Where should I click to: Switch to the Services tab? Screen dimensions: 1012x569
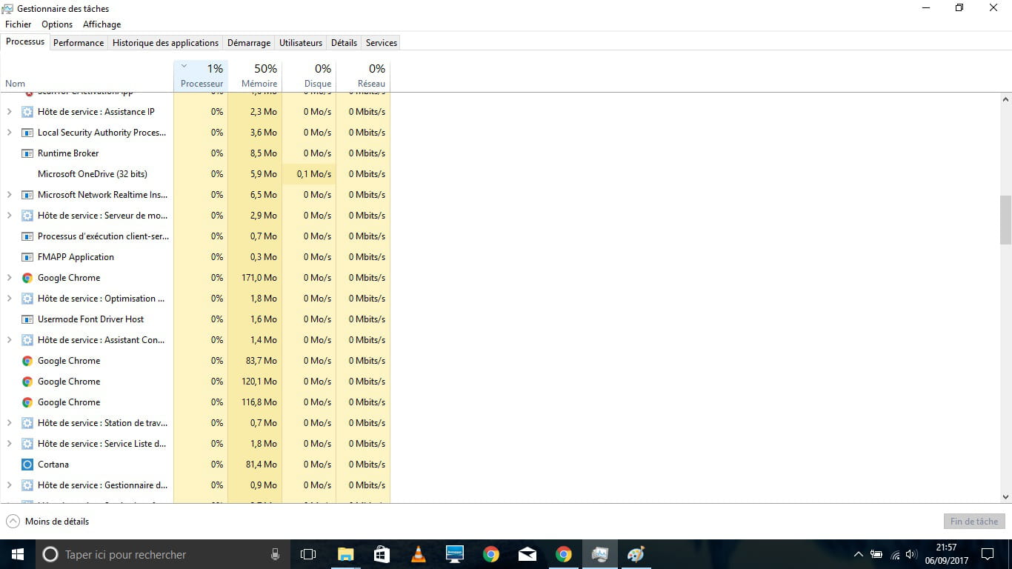point(382,43)
